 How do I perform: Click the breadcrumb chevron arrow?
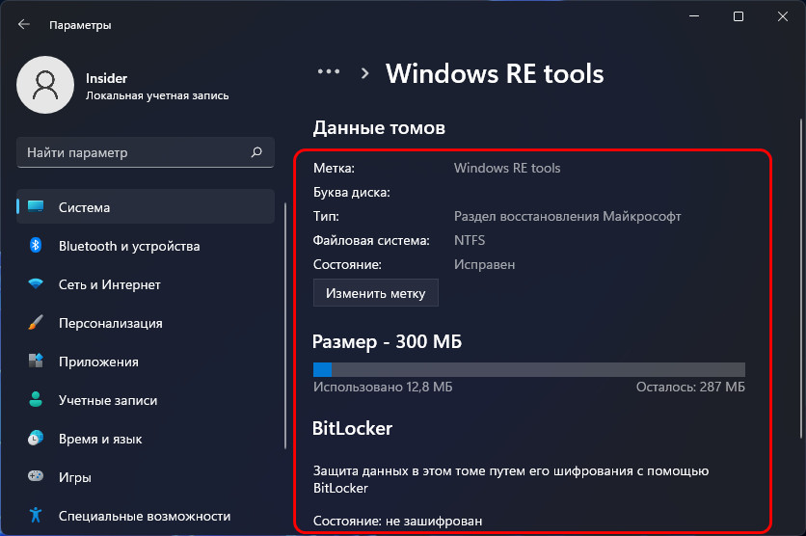click(x=365, y=73)
